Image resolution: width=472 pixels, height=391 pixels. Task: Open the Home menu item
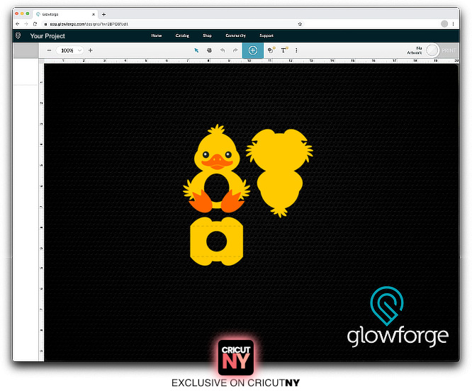[157, 35]
